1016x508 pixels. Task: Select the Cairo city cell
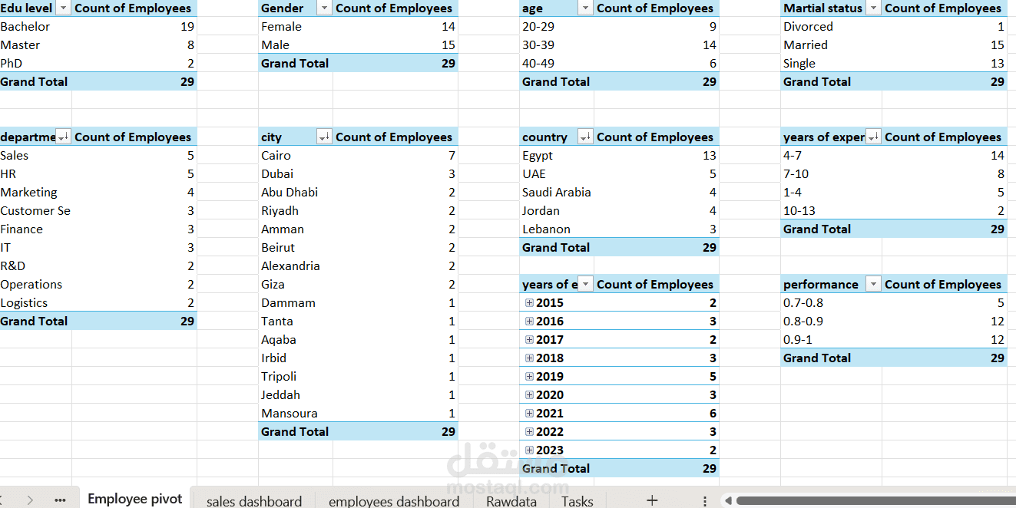pos(276,156)
